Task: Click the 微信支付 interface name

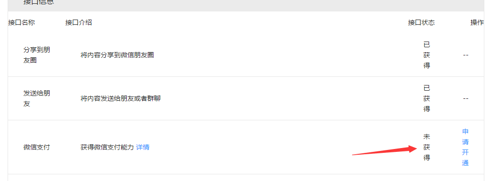Action: [37, 147]
